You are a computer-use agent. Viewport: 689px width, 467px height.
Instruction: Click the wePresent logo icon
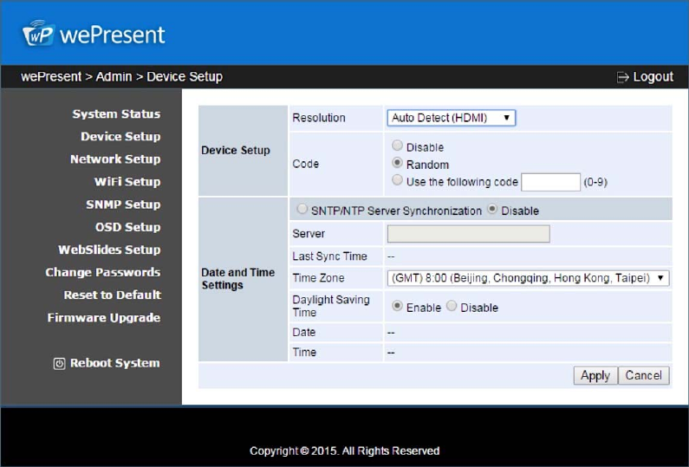click(x=39, y=34)
